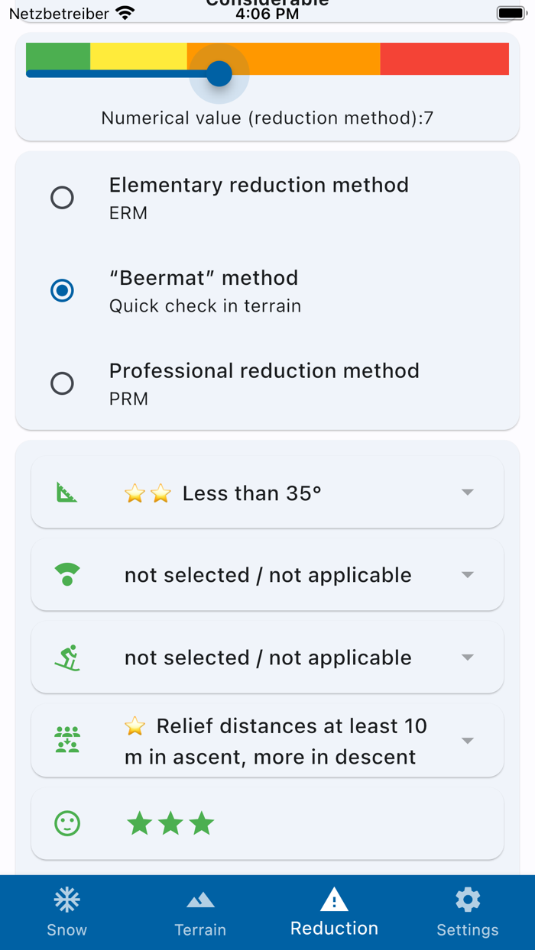Open the Reduction tab with warning icon
Screen dimensions: 535x950
click(334, 912)
